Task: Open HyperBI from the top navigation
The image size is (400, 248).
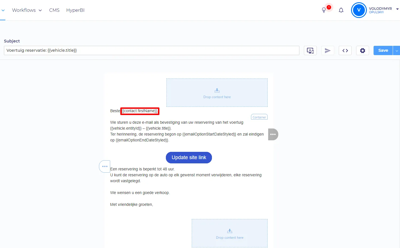Action: click(x=75, y=10)
